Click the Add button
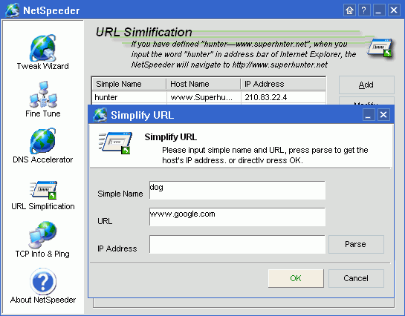405x316 pixels. [x=366, y=85]
